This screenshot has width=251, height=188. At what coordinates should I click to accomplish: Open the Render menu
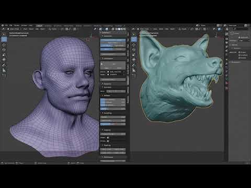[x=17, y=26]
